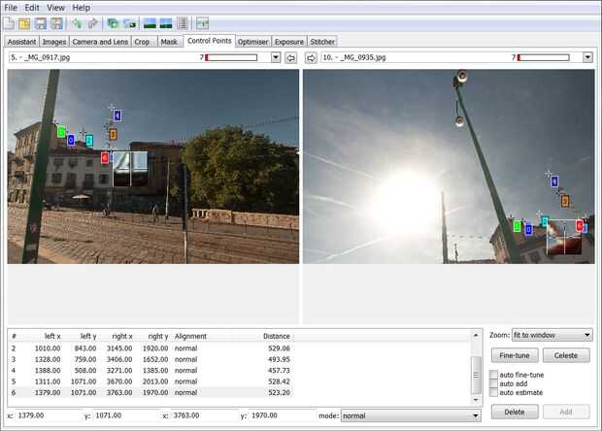The width and height of the screenshot is (602, 431).
Task: Switch to the Images tab
Action: [x=54, y=42]
